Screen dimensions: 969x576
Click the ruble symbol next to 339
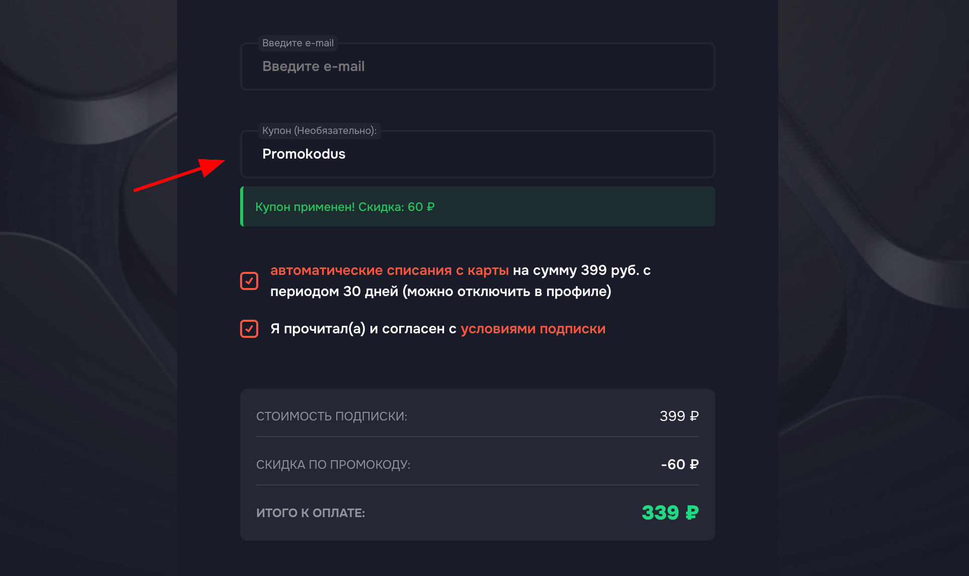692,513
